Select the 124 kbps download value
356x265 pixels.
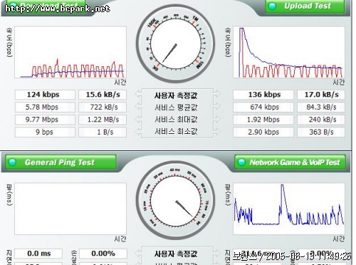pos(45,95)
